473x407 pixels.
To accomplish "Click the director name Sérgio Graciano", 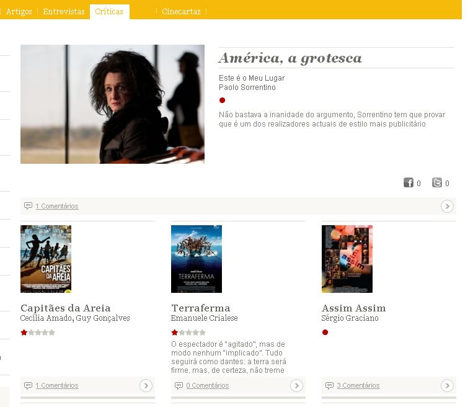I will point(350,318).
